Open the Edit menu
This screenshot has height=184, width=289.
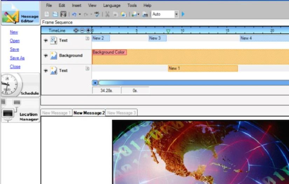coord(62,5)
